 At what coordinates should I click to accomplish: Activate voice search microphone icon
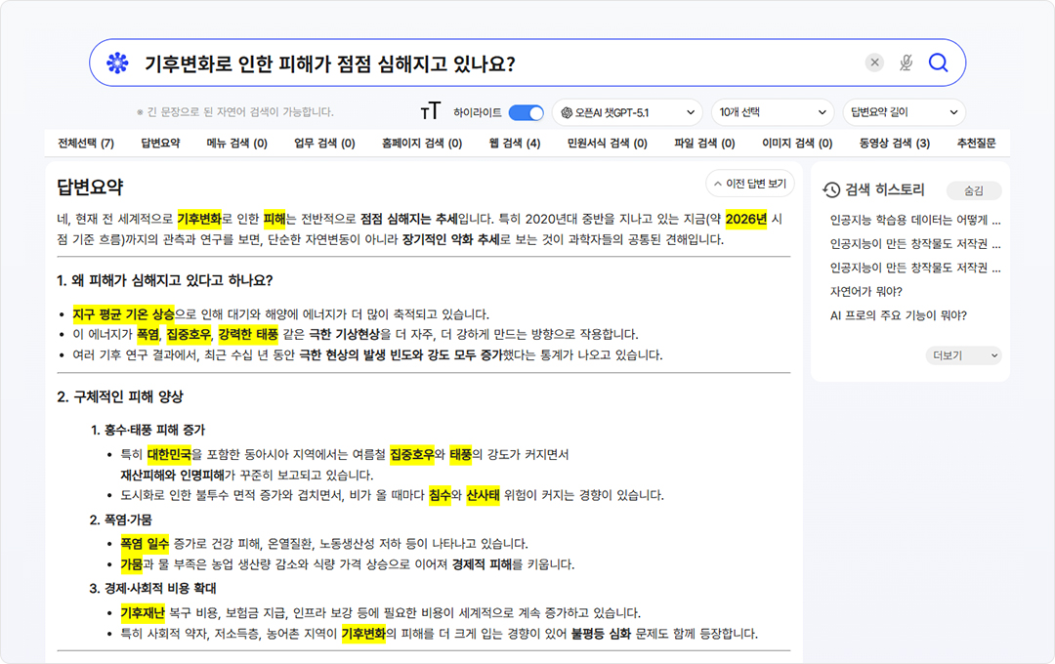tap(906, 63)
